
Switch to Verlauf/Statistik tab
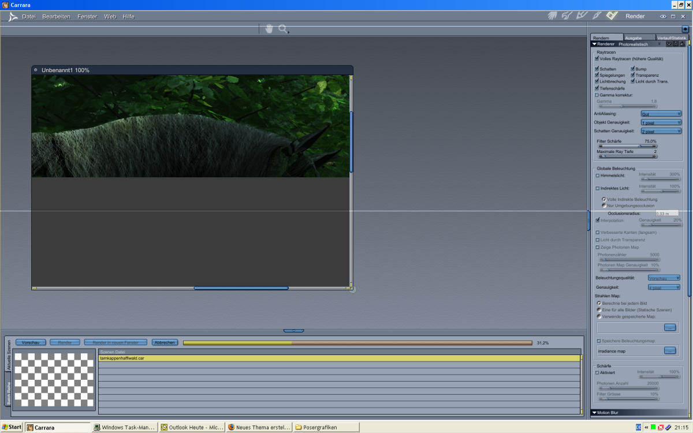(672, 38)
